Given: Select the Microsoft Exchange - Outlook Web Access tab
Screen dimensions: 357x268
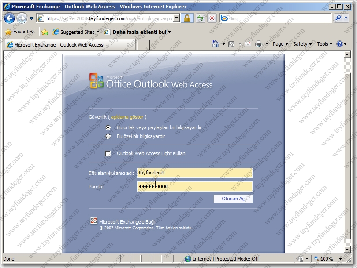Looking at the screenshot, I should point(70,45).
